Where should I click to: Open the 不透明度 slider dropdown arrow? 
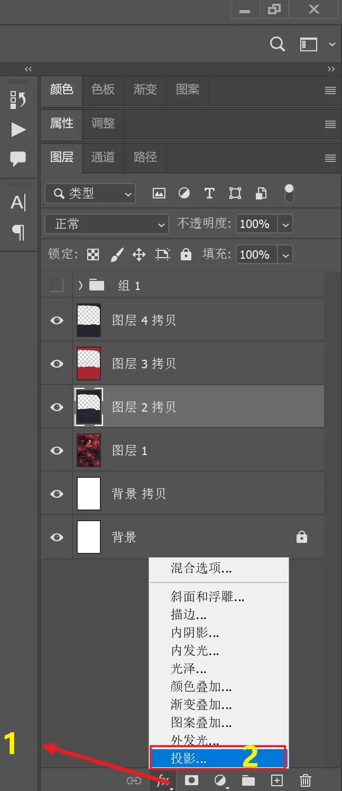coord(285,224)
